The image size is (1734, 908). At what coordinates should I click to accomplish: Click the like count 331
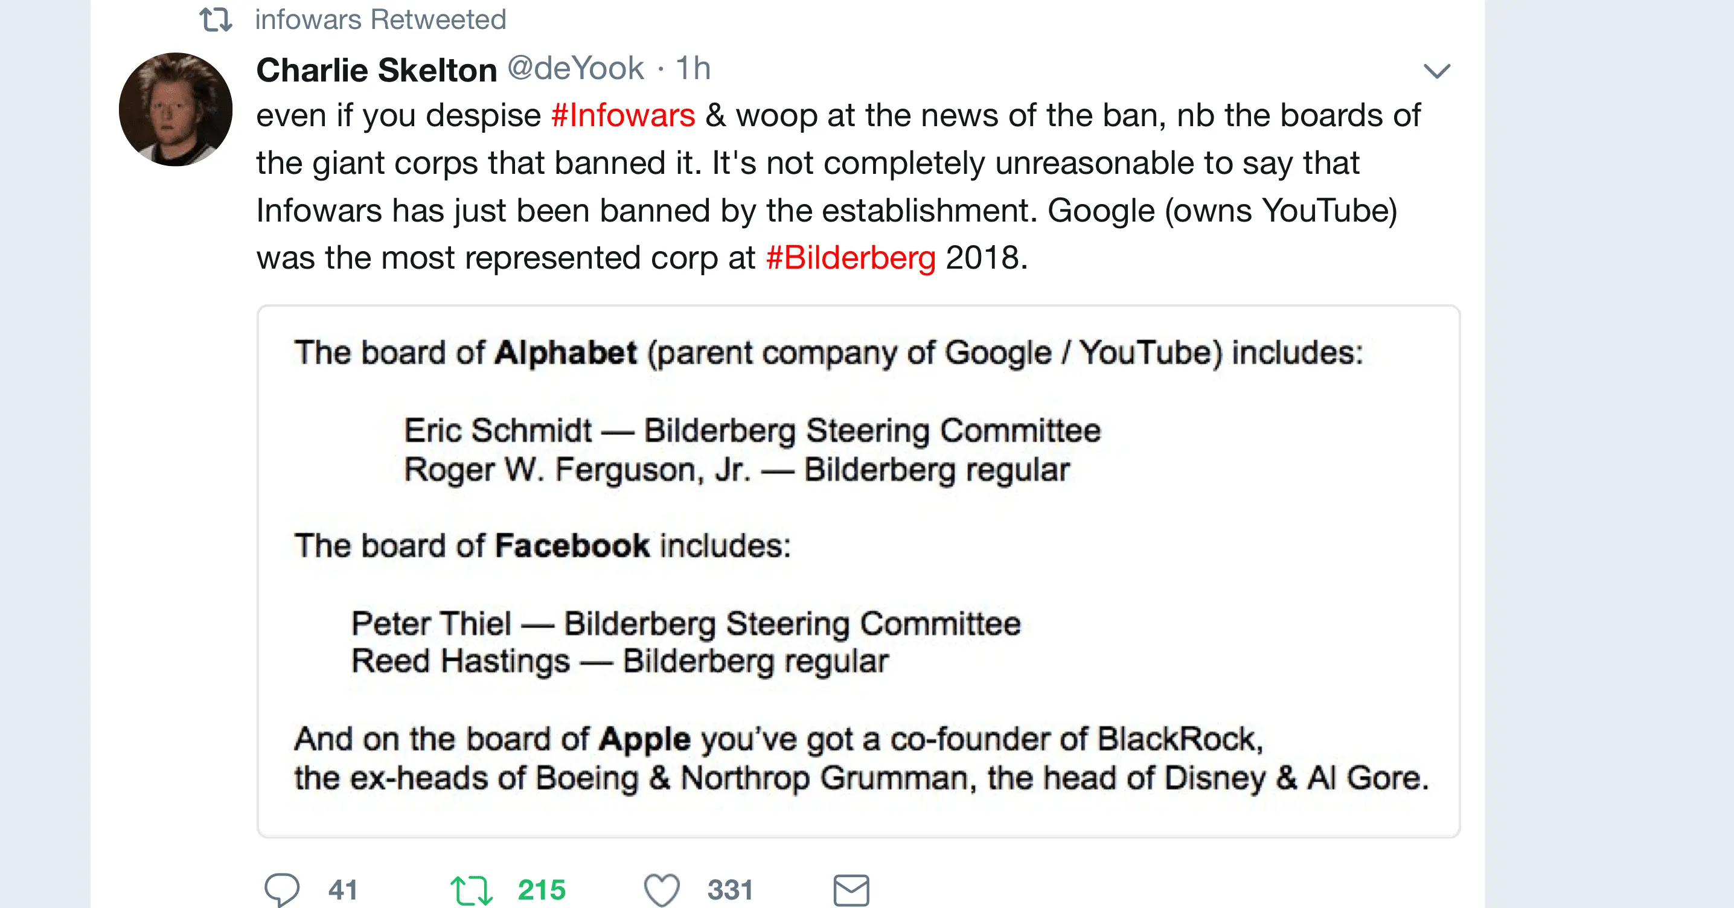click(730, 890)
